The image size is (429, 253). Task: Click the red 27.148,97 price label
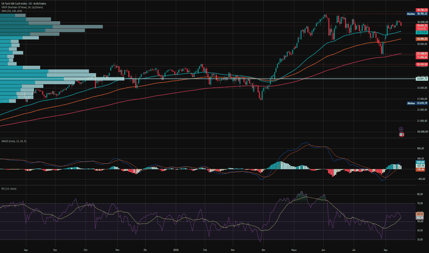tap(422, 54)
